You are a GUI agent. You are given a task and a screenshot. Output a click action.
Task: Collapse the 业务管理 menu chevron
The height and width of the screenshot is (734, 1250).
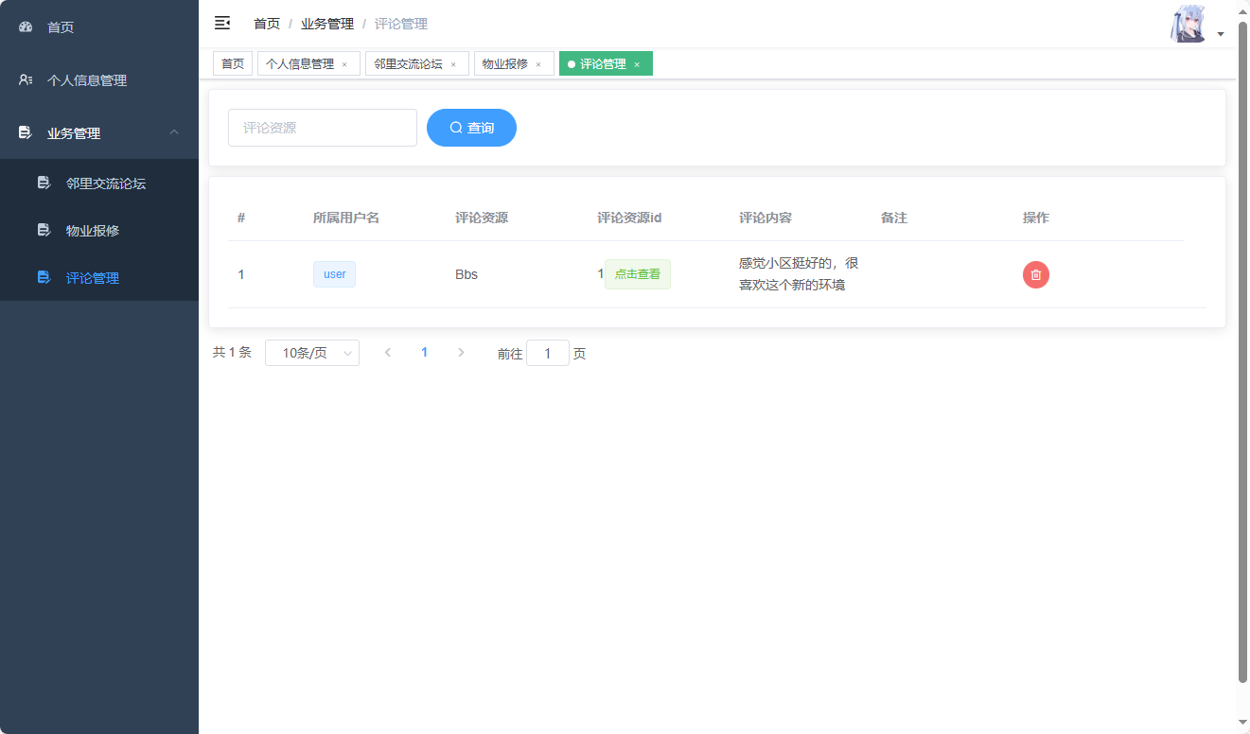coord(174,132)
